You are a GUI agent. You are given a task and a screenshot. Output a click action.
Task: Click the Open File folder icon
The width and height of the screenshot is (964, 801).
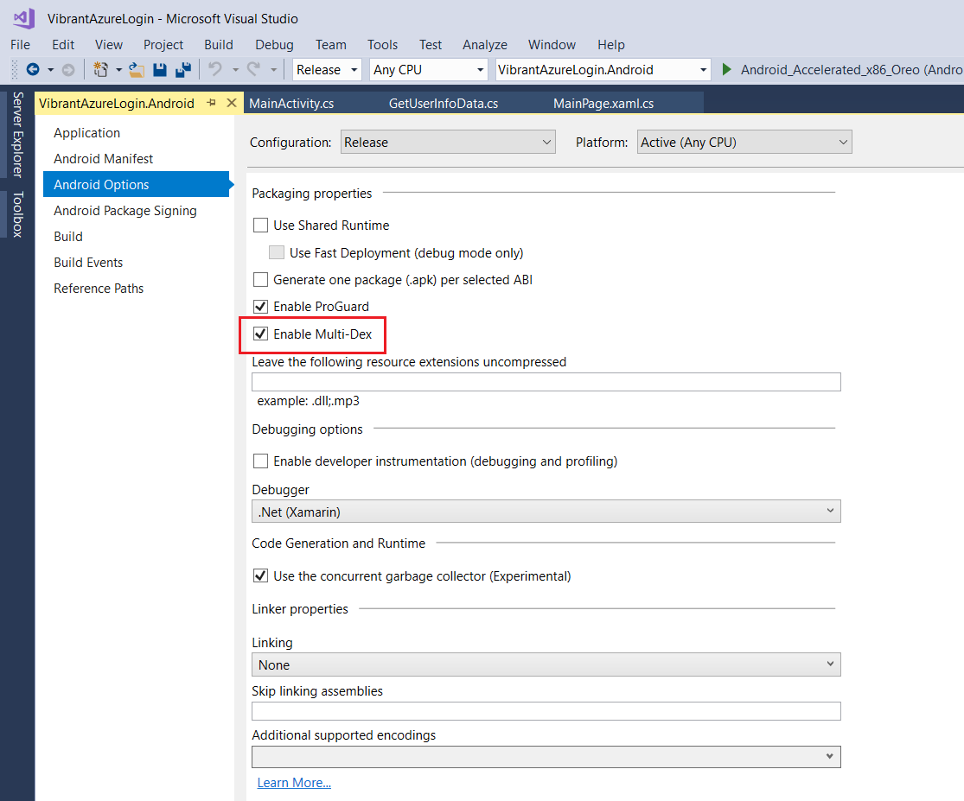pyautogui.click(x=137, y=69)
